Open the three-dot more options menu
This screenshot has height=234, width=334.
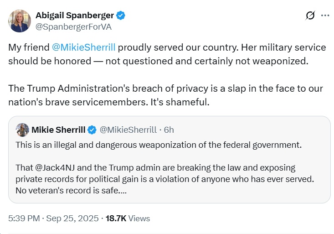pyautogui.click(x=325, y=16)
